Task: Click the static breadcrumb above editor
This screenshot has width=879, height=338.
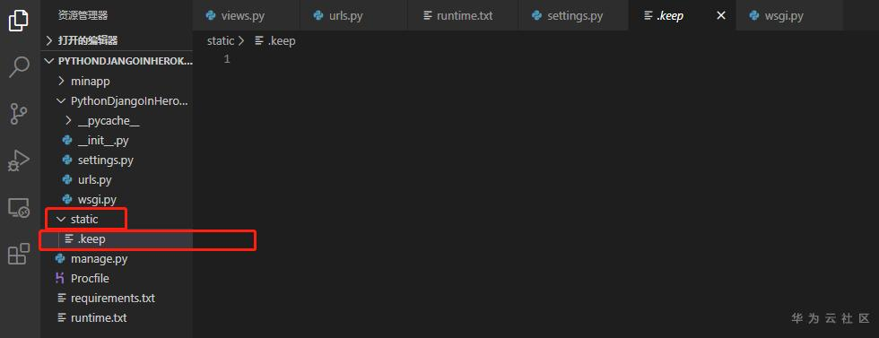Action: [x=221, y=41]
